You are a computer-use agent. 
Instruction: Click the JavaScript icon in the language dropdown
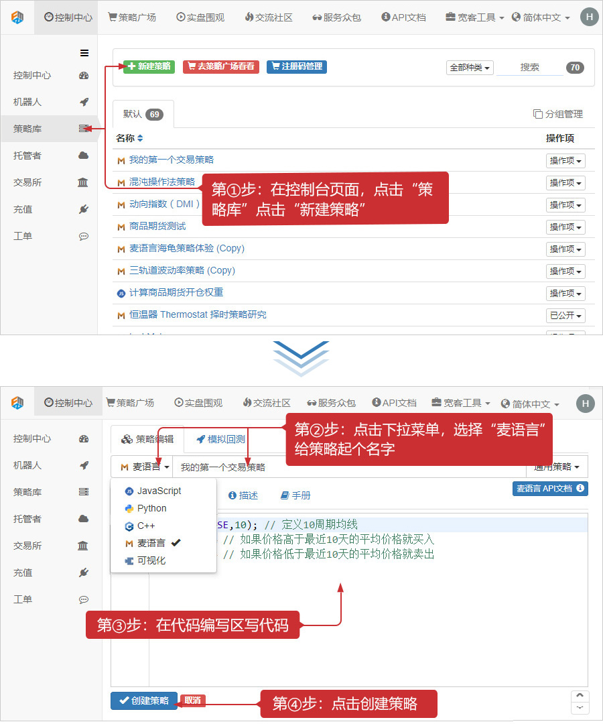[x=129, y=491]
